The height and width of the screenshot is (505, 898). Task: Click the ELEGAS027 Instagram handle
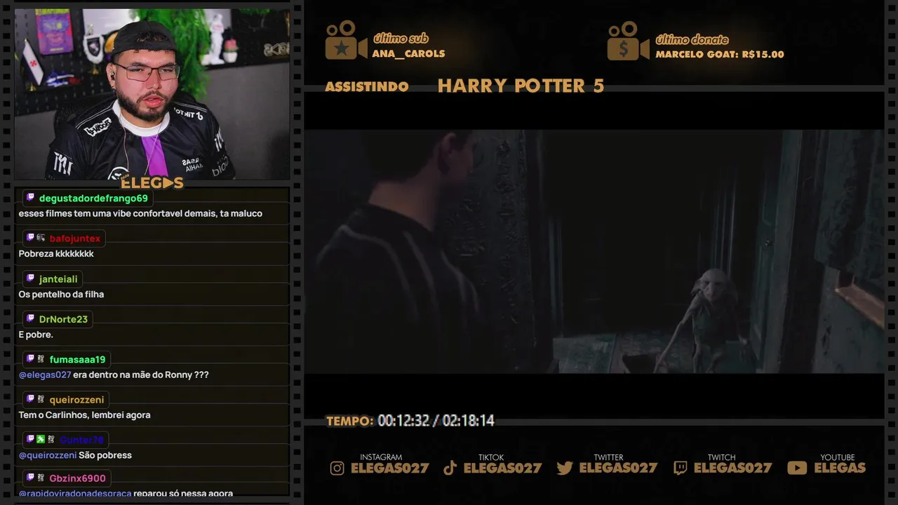(x=389, y=468)
